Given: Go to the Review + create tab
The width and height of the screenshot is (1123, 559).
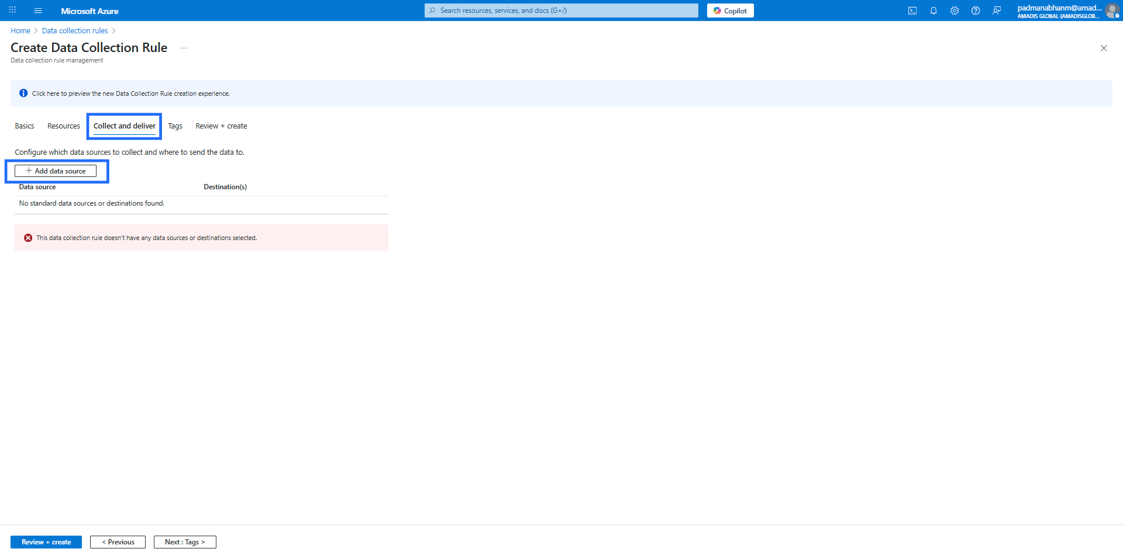Looking at the screenshot, I should tap(221, 126).
